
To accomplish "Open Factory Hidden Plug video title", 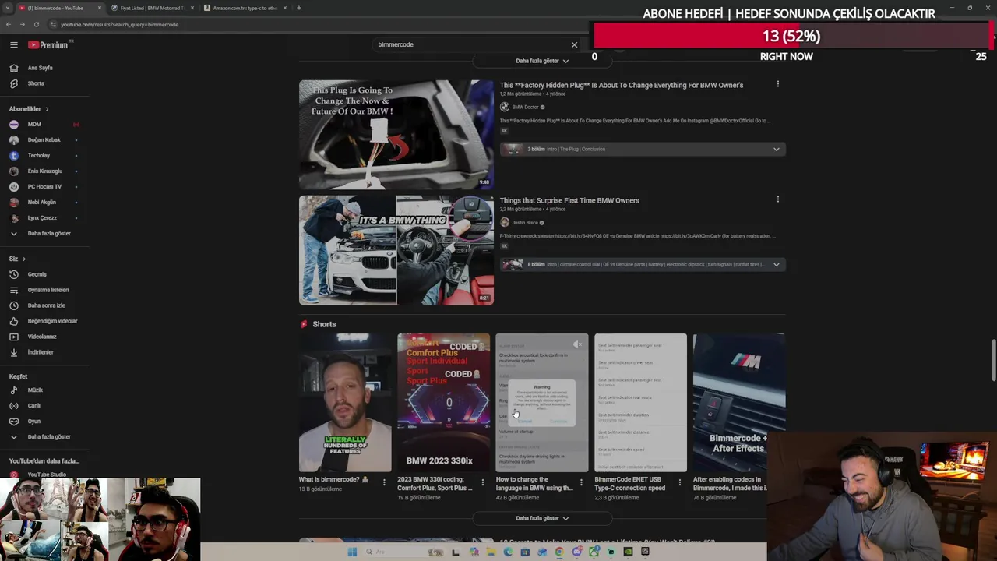I will [622, 85].
